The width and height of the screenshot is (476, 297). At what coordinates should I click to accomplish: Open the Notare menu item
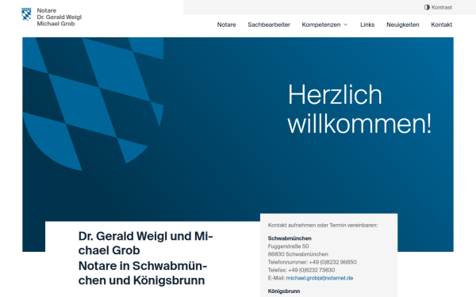coord(226,25)
